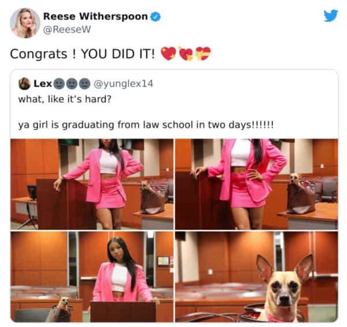Open Reese Witherspoon's profile avatar
Screen dimensions: 347x327
[25, 23]
